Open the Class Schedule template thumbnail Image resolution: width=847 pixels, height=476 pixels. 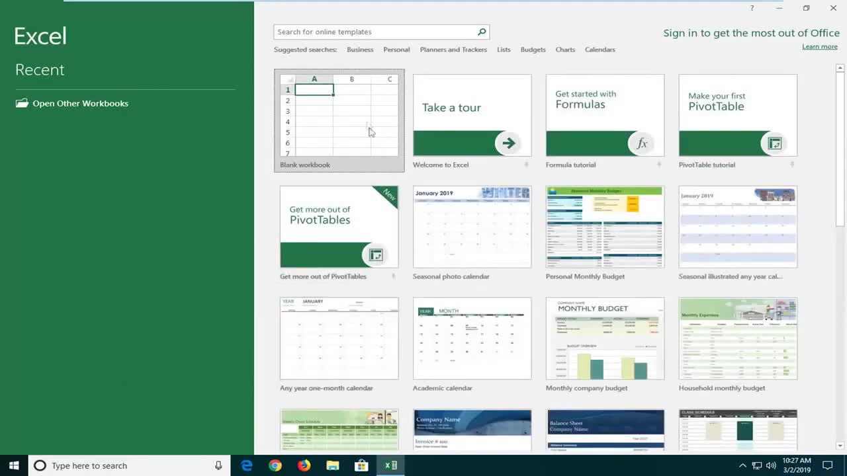738,430
